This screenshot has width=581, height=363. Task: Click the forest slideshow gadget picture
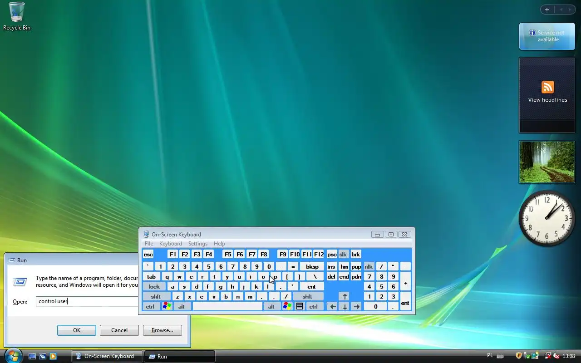point(547,162)
